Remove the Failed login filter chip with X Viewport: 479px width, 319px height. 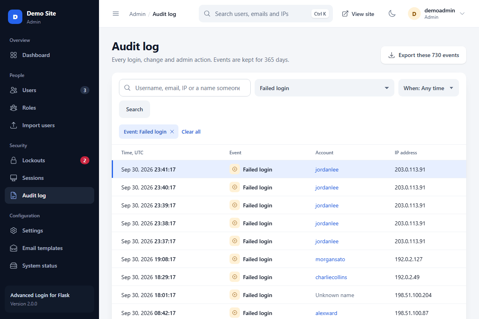point(172,132)
